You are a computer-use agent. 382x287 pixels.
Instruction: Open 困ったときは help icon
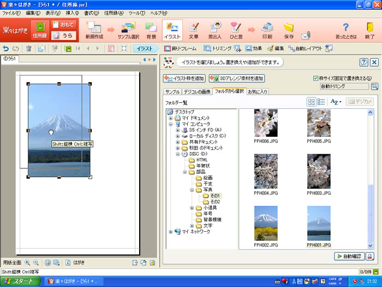(345, 30)
